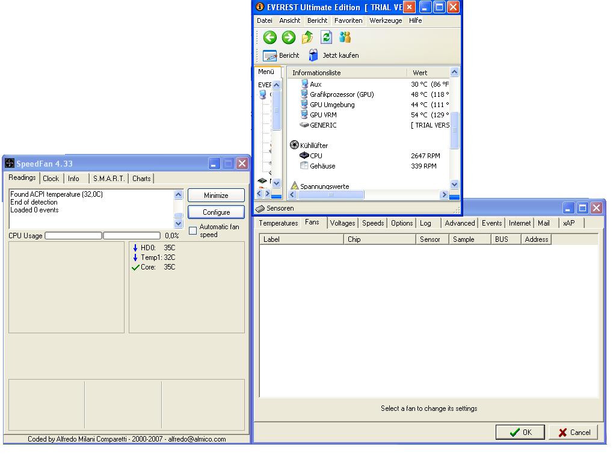Click the GPU Umgebung monitor icon
Viewport: 616px width, 462px height.
pos(304,104)
